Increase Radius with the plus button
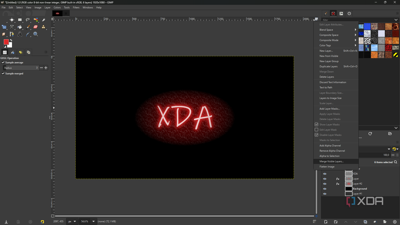The height and width of the screenshot is (225, 400). [x=46, y=68]
